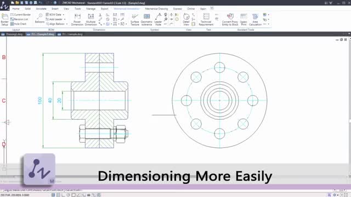Open the Solid ribbon tab
Screen dimensions: 351x197
tap(28, 9)
